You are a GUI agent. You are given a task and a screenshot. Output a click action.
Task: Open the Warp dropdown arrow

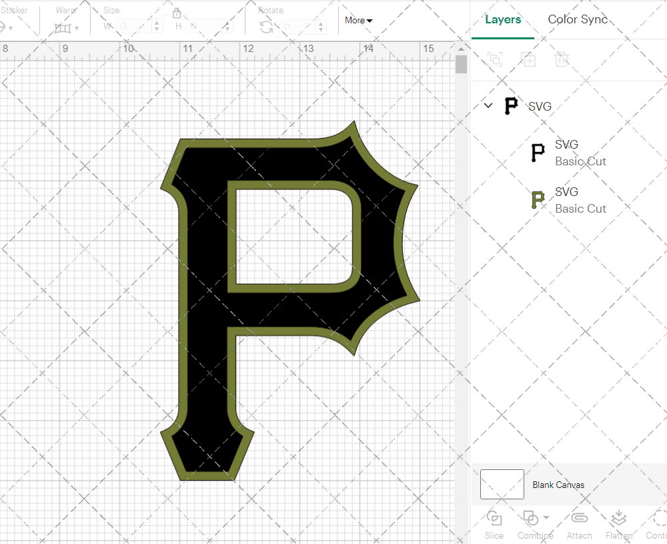click(x=77, y=29)
